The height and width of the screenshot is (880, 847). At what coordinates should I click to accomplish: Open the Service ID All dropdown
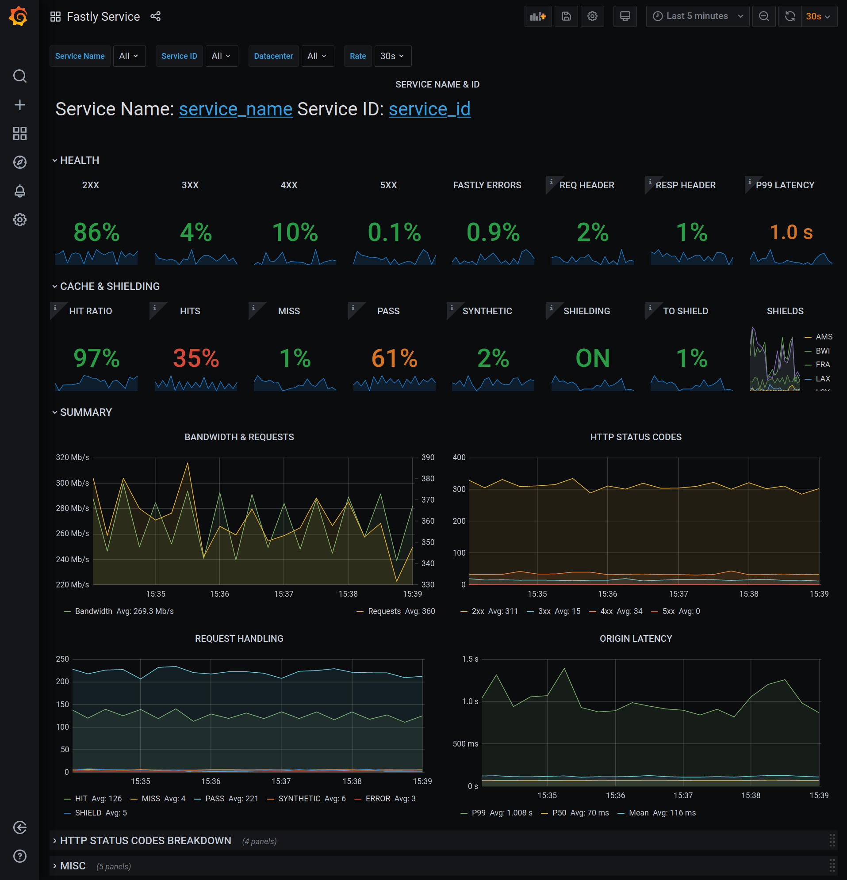pyautogui.click(x=222, y=56)
